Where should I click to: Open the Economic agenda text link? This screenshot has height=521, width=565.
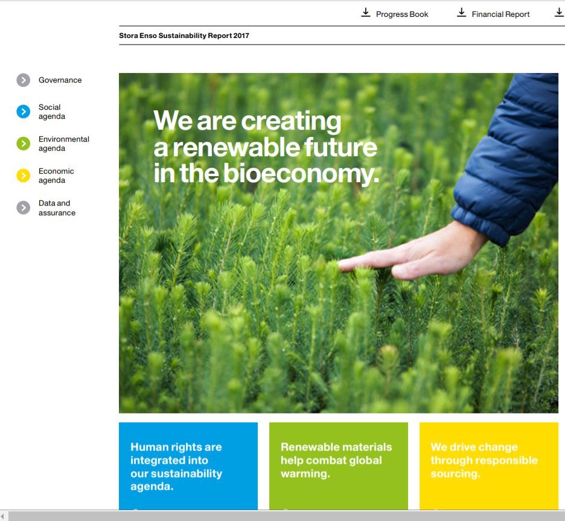56,175
